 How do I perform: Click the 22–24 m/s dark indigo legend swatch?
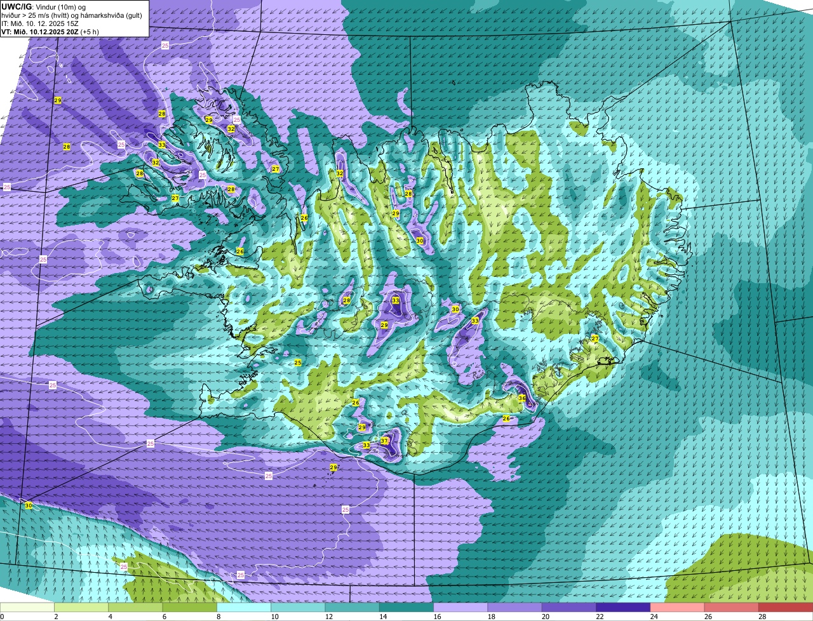[x=624, y=607]
